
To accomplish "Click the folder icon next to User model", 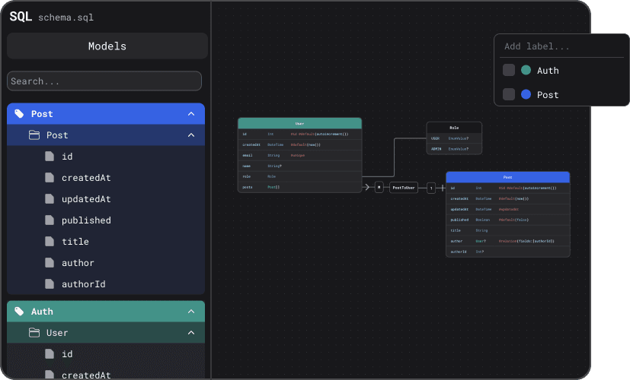I will (34, 333).
